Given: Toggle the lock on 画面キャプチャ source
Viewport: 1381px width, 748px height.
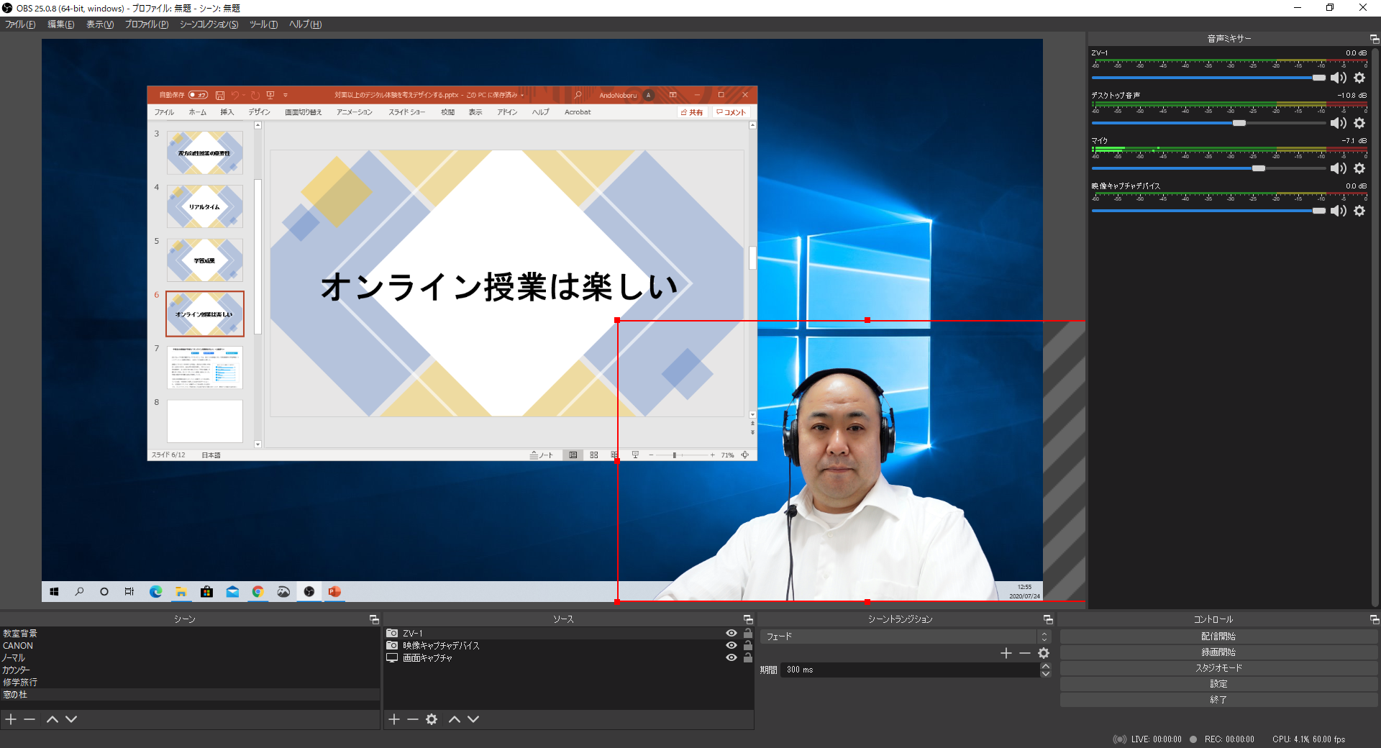Looking at the screenshot, I should click(748, 658).
